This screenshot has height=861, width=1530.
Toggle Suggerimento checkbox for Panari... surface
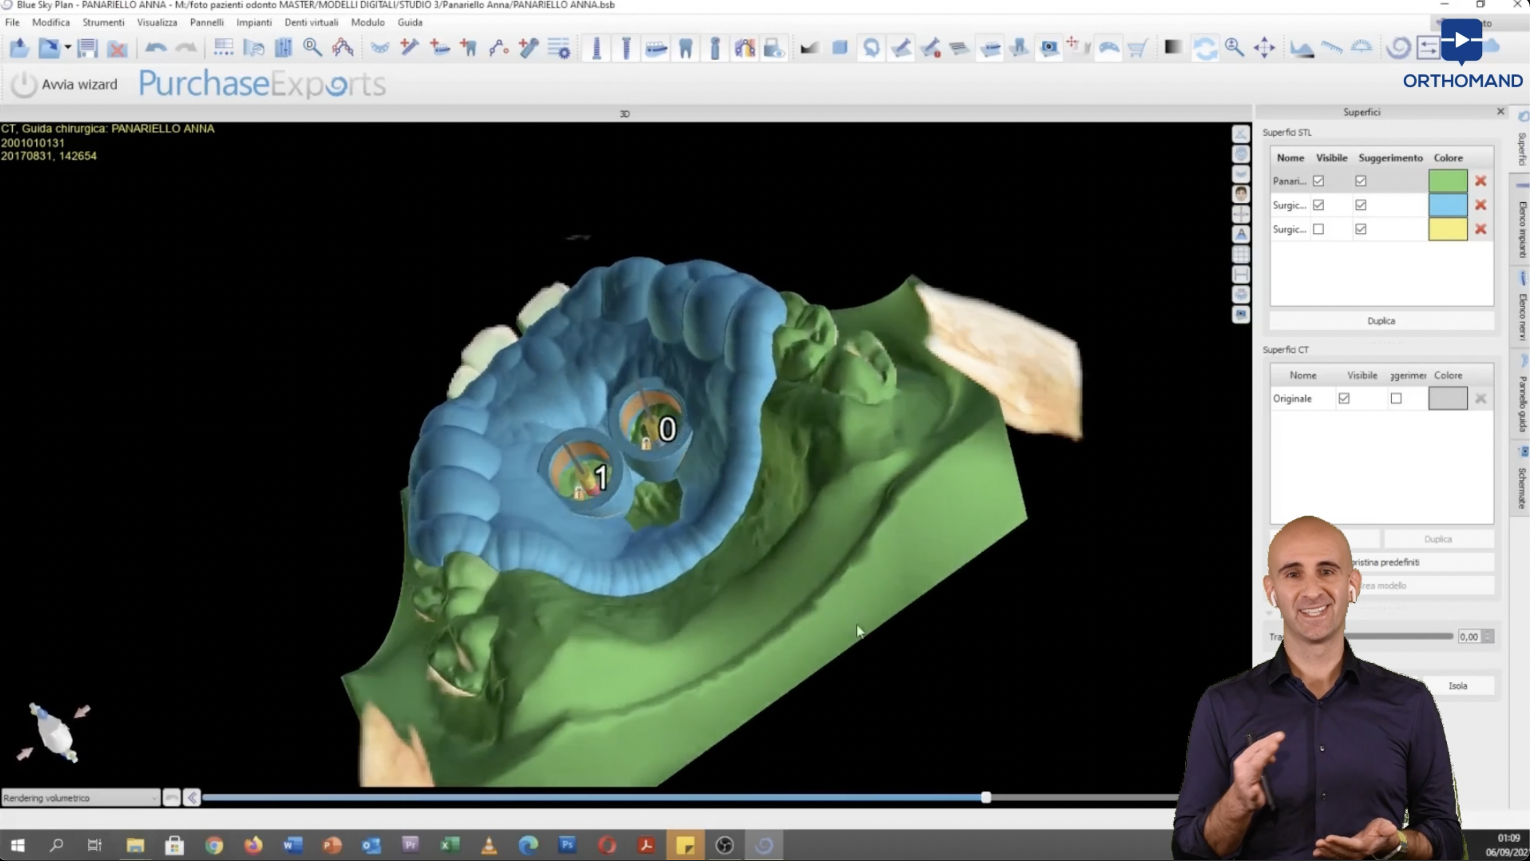[1361, 181]
